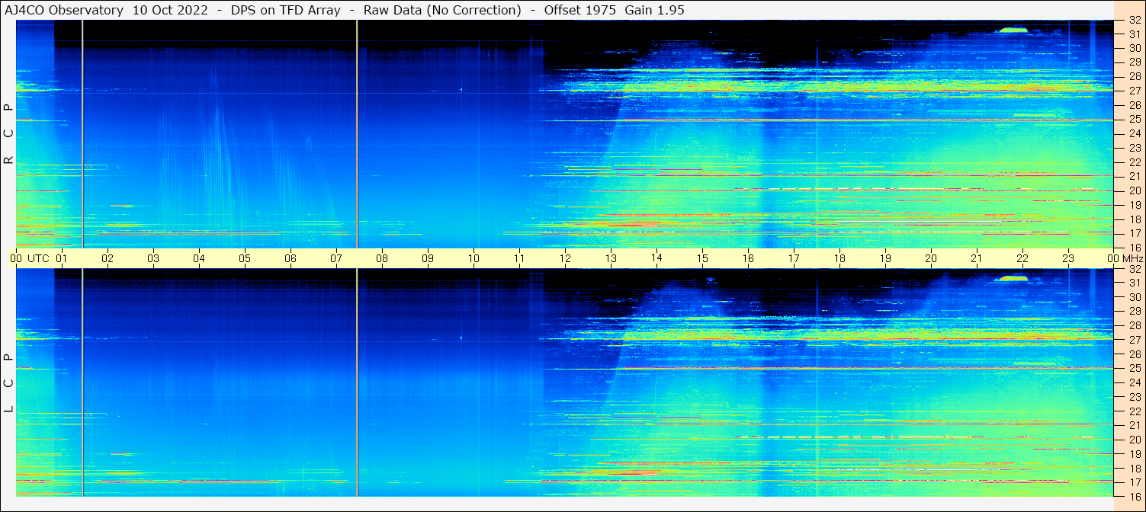The image size is (1146, 512).
Task: Click the 30 MHz label on RCP scale
Action: tap(1135, 48)
